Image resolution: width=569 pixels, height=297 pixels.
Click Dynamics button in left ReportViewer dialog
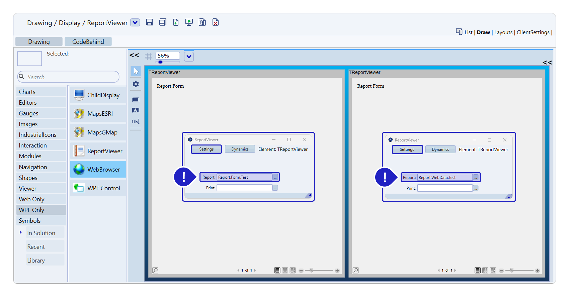(240, 149)
